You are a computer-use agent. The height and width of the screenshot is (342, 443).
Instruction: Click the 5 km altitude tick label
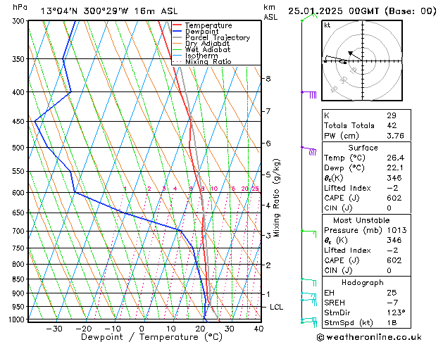click(x=268, y=175)
